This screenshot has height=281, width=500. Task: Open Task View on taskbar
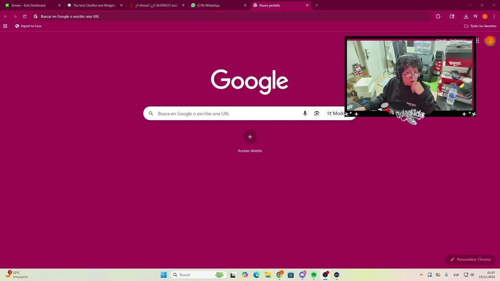[233, 275]
